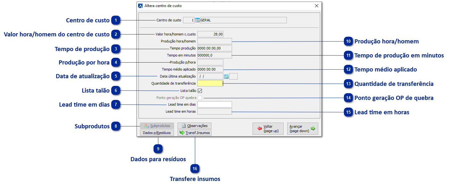Select the Tempo produção field
Viewport: 449px width, 188px height.
pyautogui.click(x=214, y=48)
